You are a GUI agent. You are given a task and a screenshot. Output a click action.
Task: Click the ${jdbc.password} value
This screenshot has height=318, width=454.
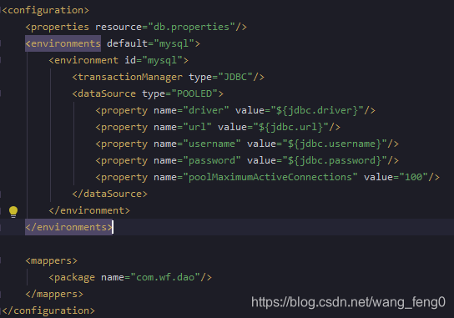click(335, 160)
